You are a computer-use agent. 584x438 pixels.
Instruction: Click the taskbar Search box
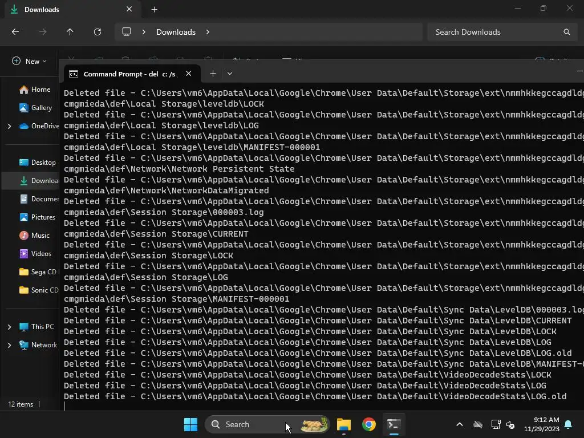(267, 424)
